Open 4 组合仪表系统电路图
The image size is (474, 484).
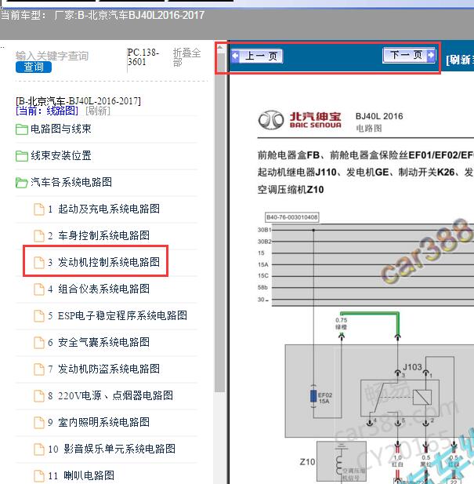tap(99, 289)
